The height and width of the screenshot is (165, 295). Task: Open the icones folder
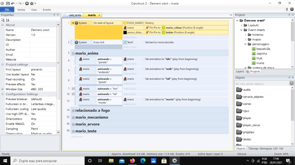[244, 104]
